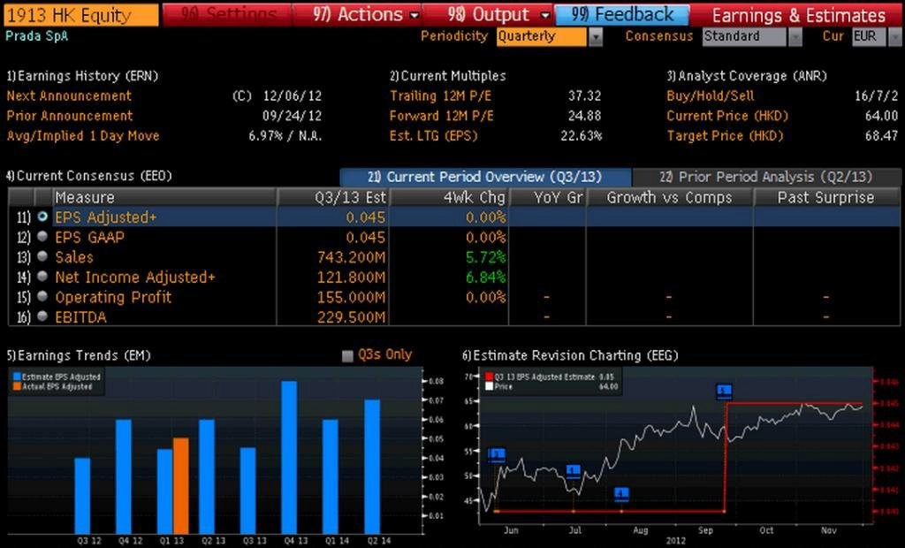Viewport: 905px width, 548px height.
Task: Click the Trailing 12M P/E value 37.32
Action: pyautogui.click(x=585, y=95)
